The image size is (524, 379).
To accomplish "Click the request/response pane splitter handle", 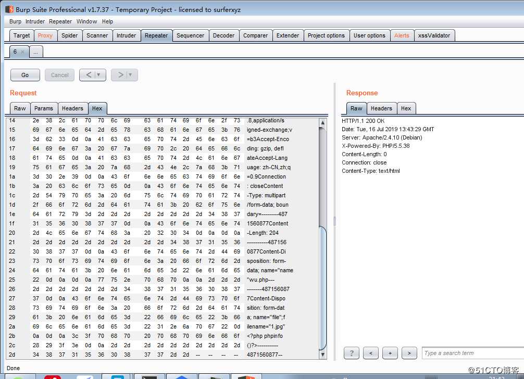I will click(334, 221).
